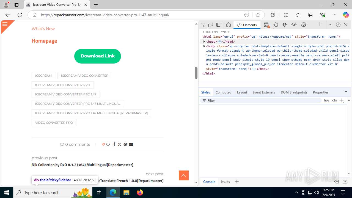This screenshot has height=198, width=352.
Task: Share the post on Facebook
Action: (114, 144)
